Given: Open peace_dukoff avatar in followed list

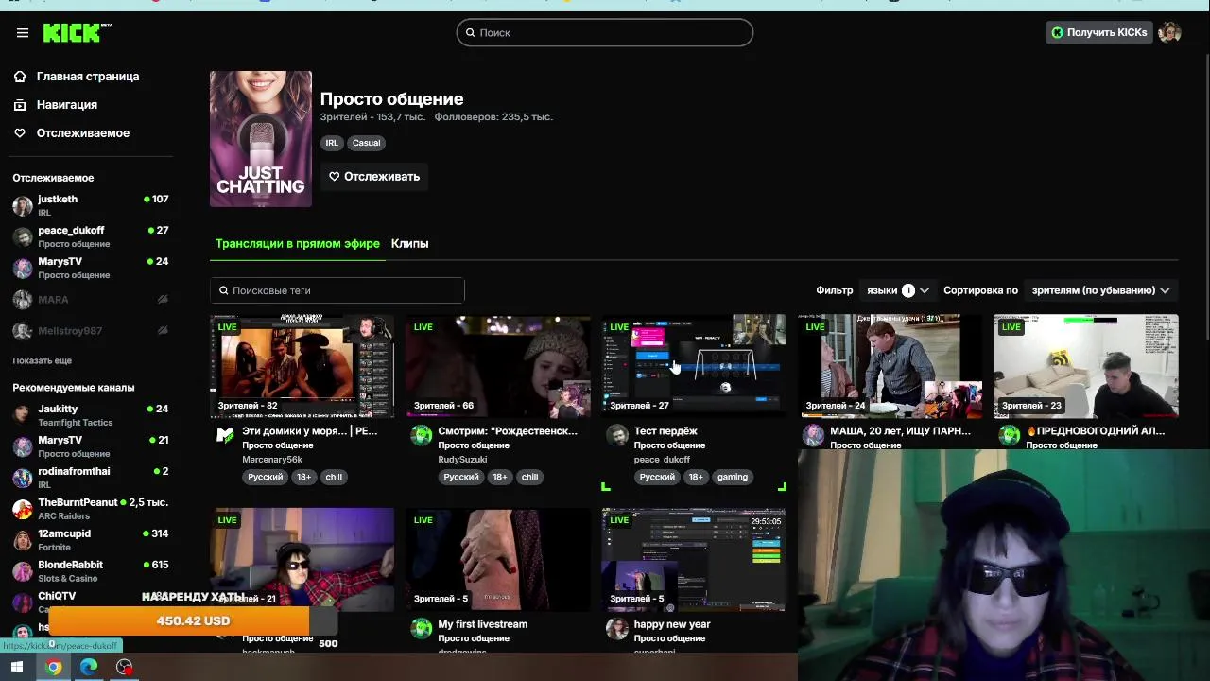Looking at the screenshot, I should (23, 237).
